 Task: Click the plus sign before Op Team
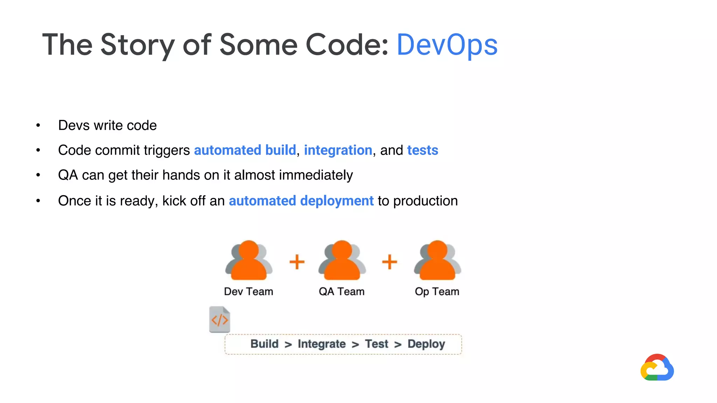(x=389, y=262)
